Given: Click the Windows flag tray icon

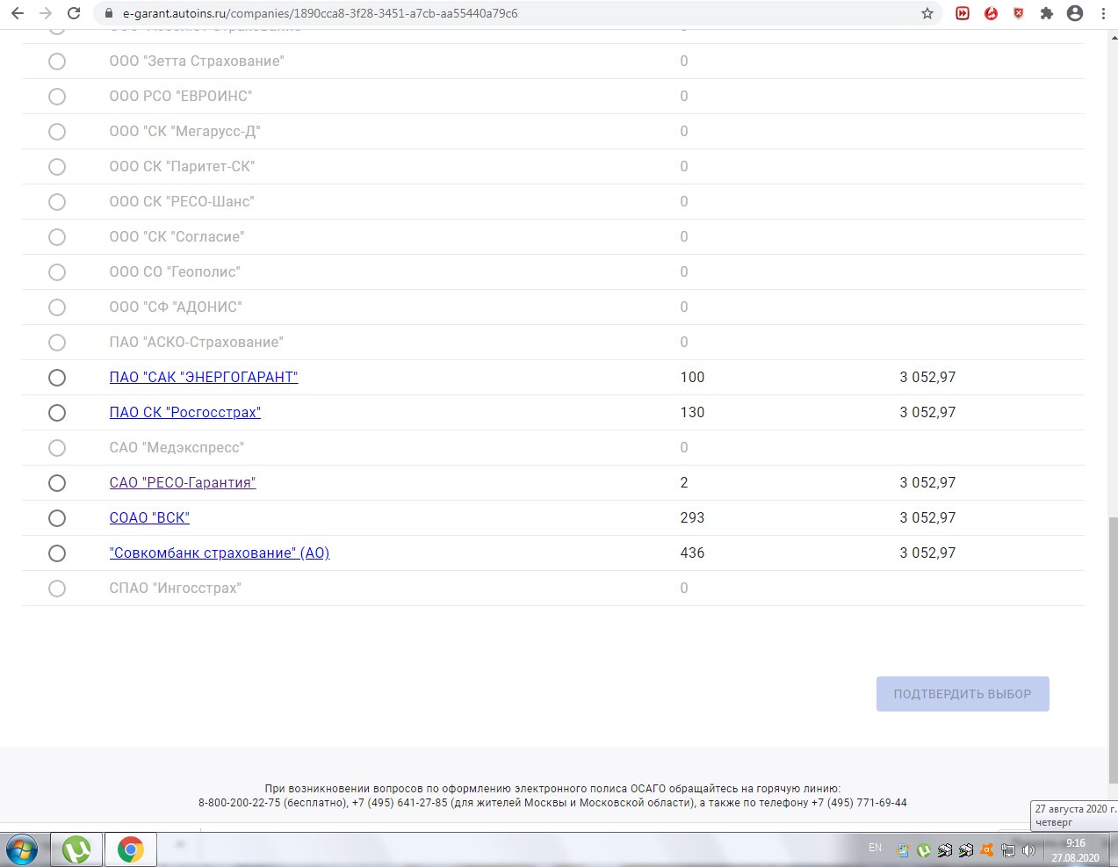Looking at the screenshot, I should pos(903,850).
